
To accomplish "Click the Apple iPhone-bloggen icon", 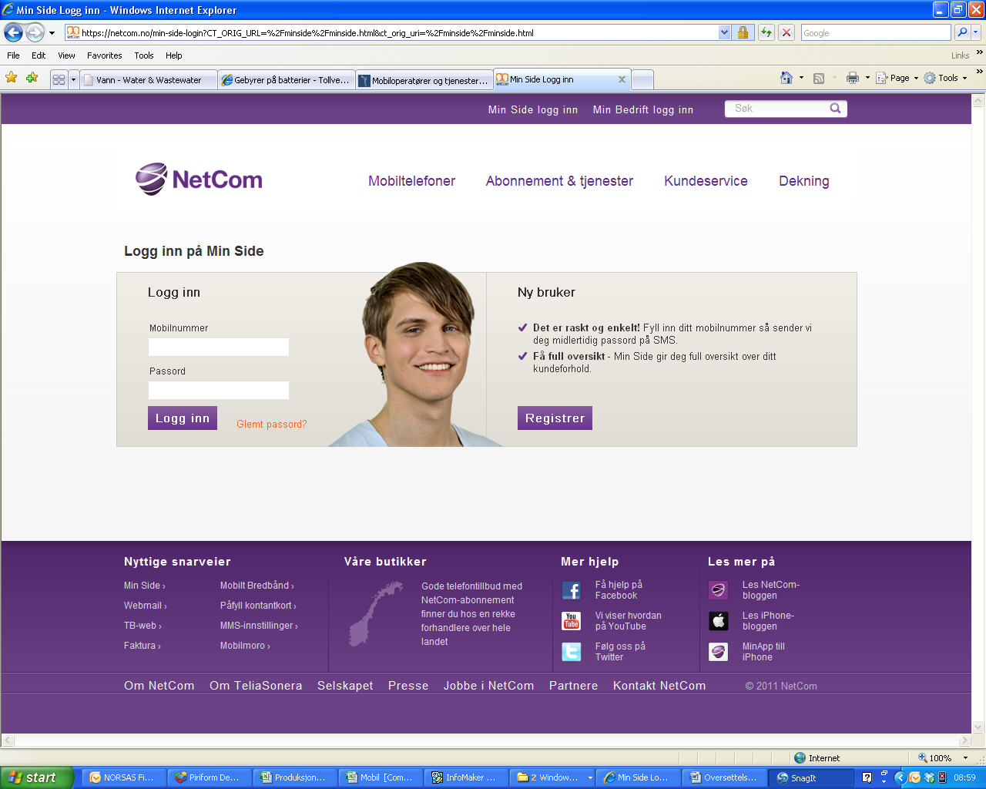I will click(x=718, y=621).
